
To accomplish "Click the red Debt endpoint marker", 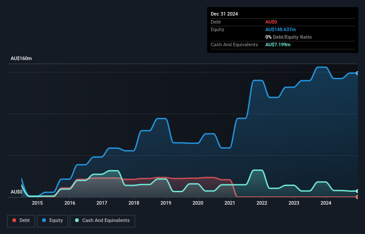I will coord(357,197).
